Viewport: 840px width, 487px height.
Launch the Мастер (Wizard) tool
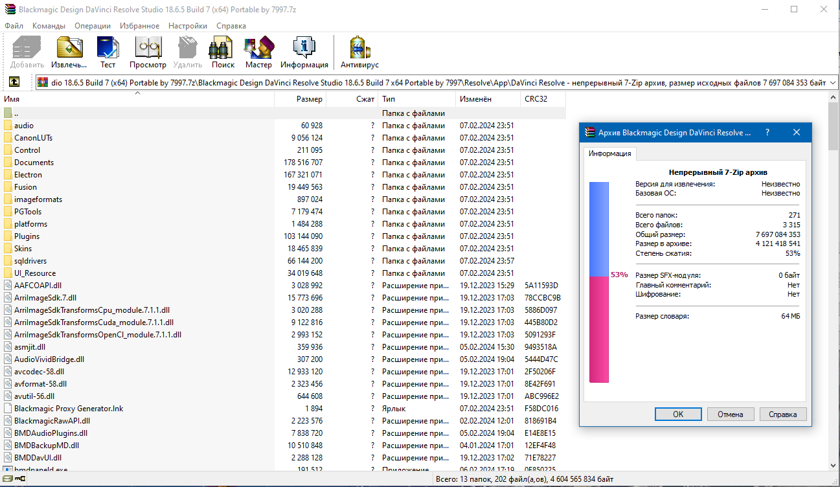coord(258,52)
